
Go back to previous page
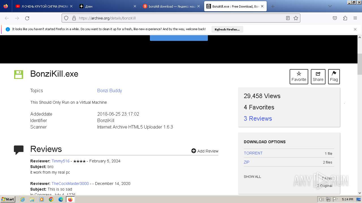coord(7,18)
